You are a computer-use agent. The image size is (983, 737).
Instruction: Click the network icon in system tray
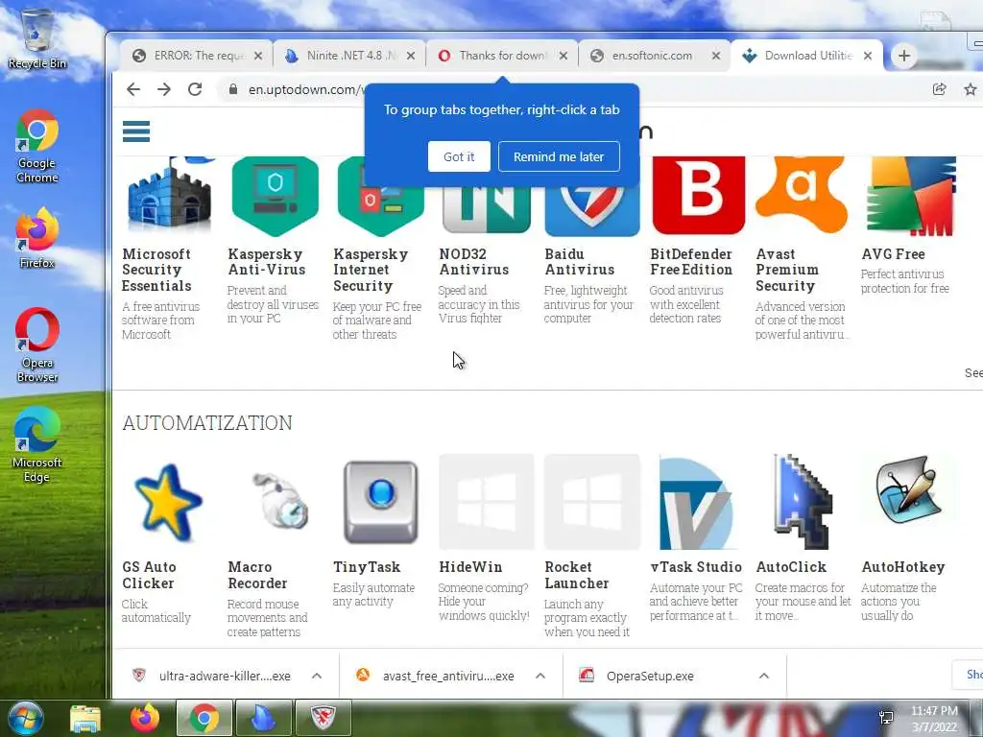pyautogui.click(x=886, y=718)
